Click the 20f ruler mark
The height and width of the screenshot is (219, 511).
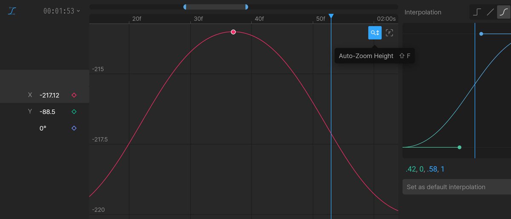(x=137, y=19)
